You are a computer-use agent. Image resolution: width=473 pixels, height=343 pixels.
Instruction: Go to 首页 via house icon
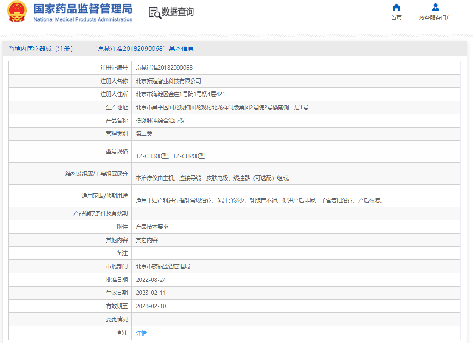tap(396, 7)
